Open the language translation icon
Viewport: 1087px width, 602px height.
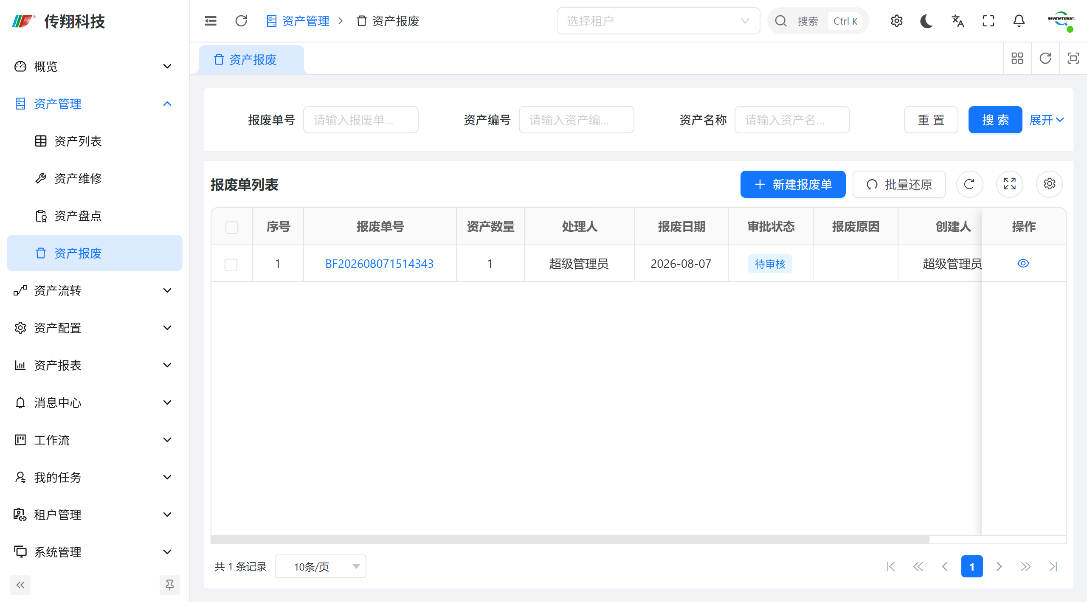[957, 21]
